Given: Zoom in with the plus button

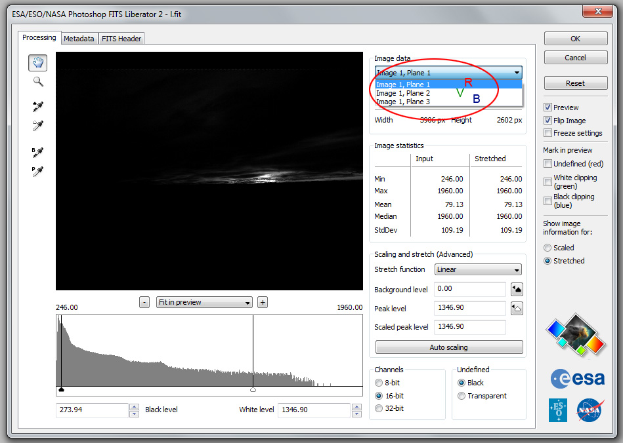Looking at the screenshot, I should coord(262,302).
